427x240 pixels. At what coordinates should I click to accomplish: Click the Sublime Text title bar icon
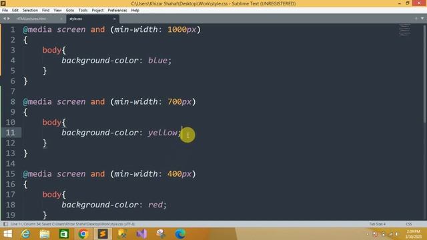3,3
